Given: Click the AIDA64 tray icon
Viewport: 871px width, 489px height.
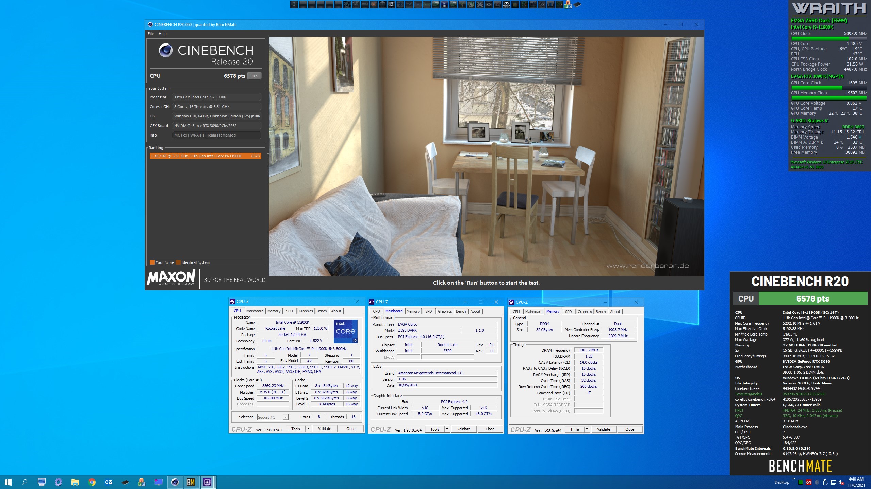Looking at the screenshot, I should click(809, 482).
